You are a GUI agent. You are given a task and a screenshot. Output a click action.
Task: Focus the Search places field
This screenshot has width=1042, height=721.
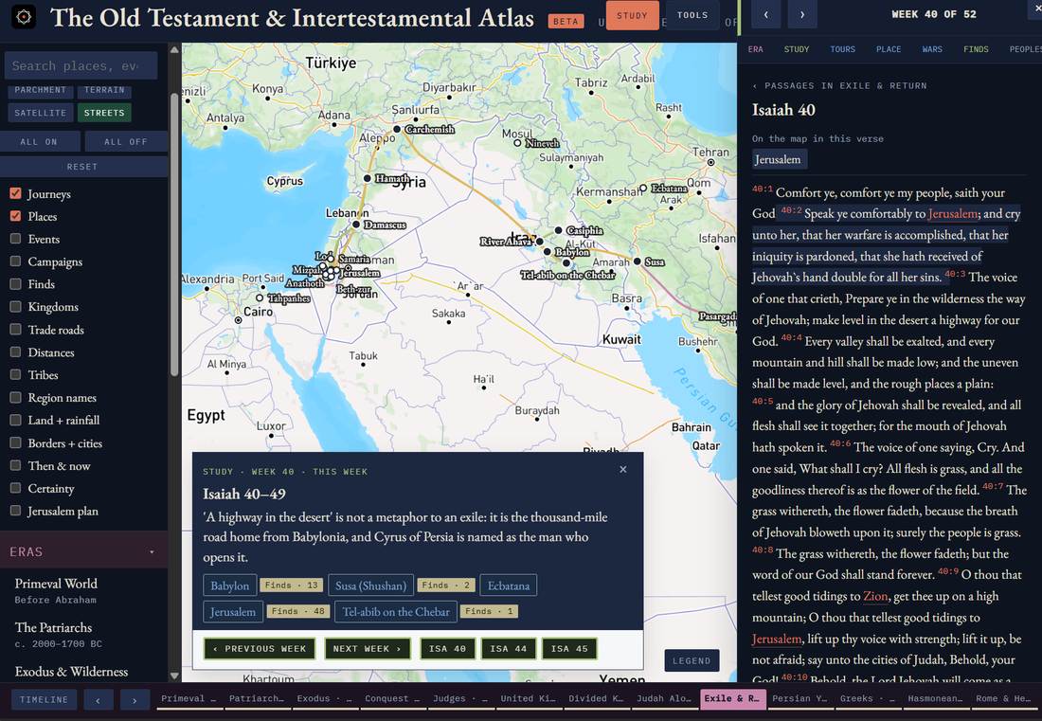point(81,65)
